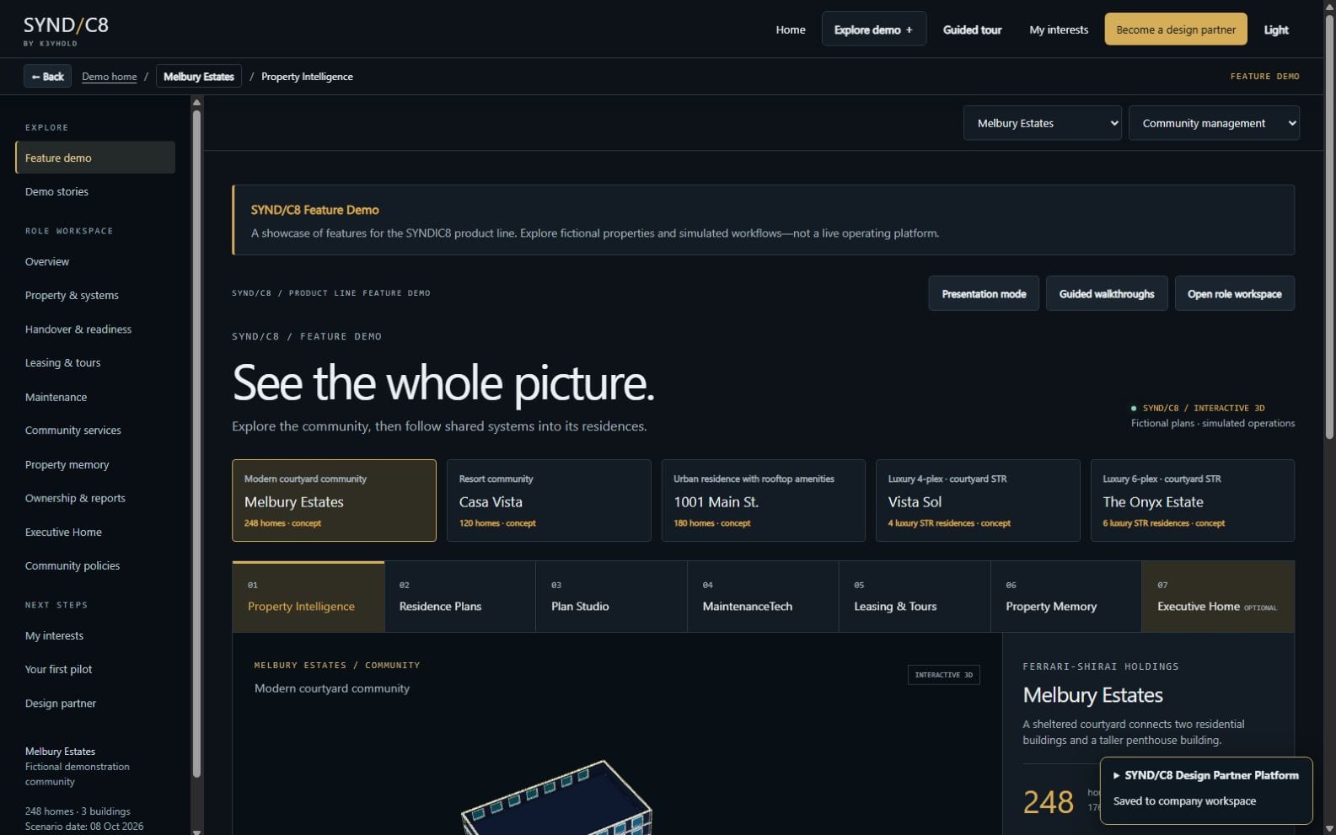This screenshot has width=1336, height=835.
Task: Open the MaintenanceTech tab
Action: pyautogui.click(x=763, y=597)
